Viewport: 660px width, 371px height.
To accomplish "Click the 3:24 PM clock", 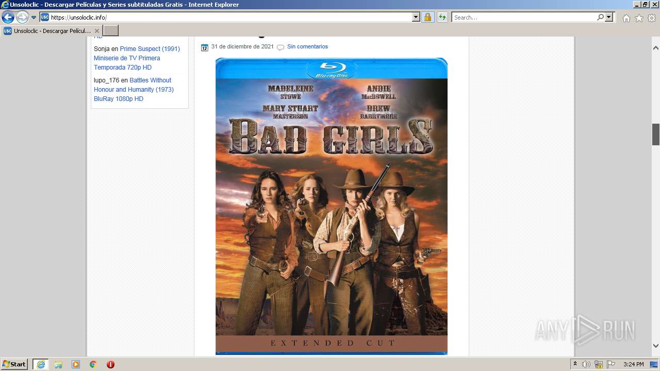I will [x=633, y=364].
